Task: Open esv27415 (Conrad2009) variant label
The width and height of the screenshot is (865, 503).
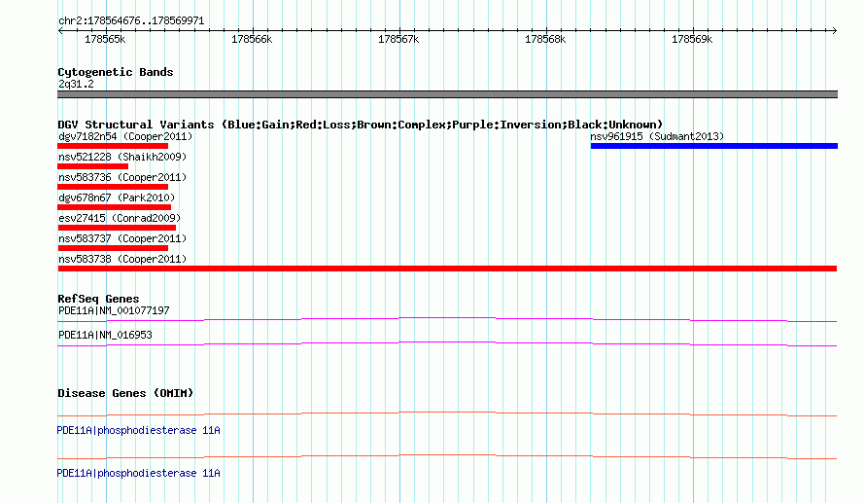Action: click(x=120, y=218)
